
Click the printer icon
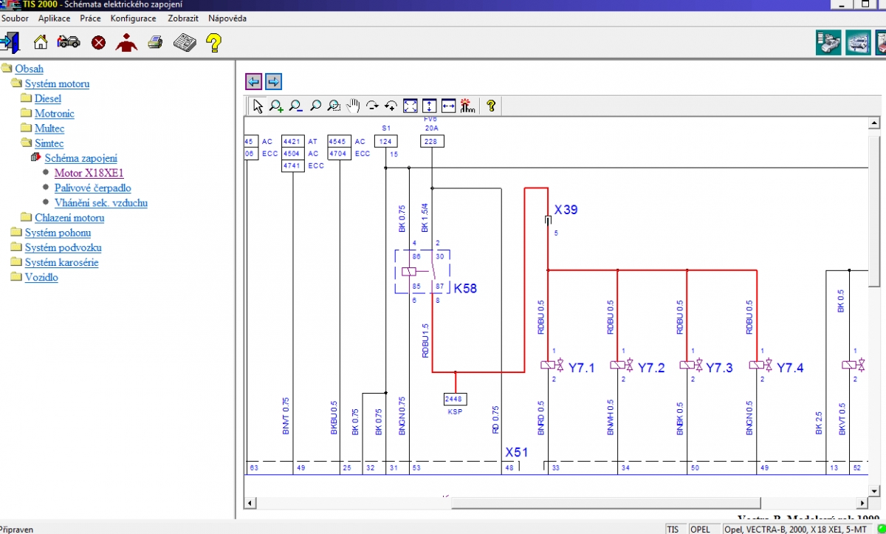(155, 42)
